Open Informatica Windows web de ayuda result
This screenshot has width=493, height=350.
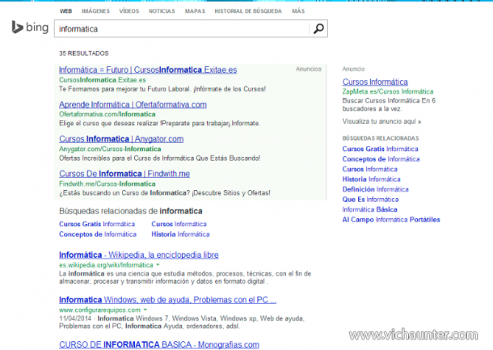167,300
